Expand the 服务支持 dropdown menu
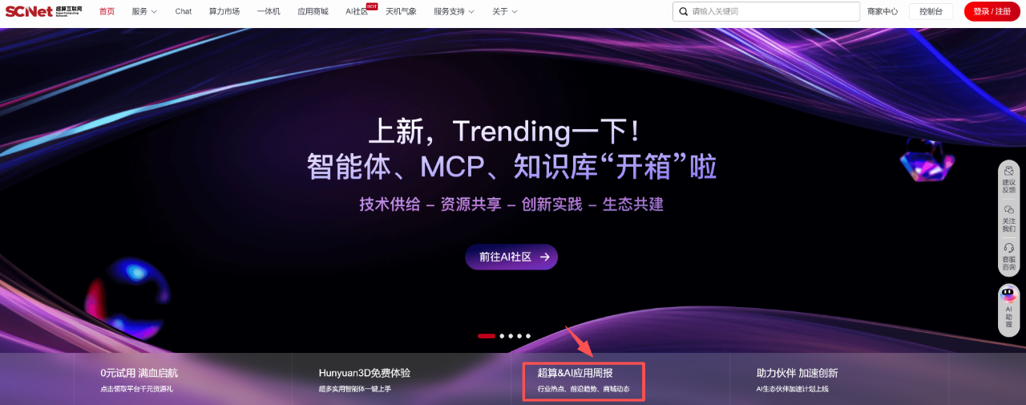 454,11
